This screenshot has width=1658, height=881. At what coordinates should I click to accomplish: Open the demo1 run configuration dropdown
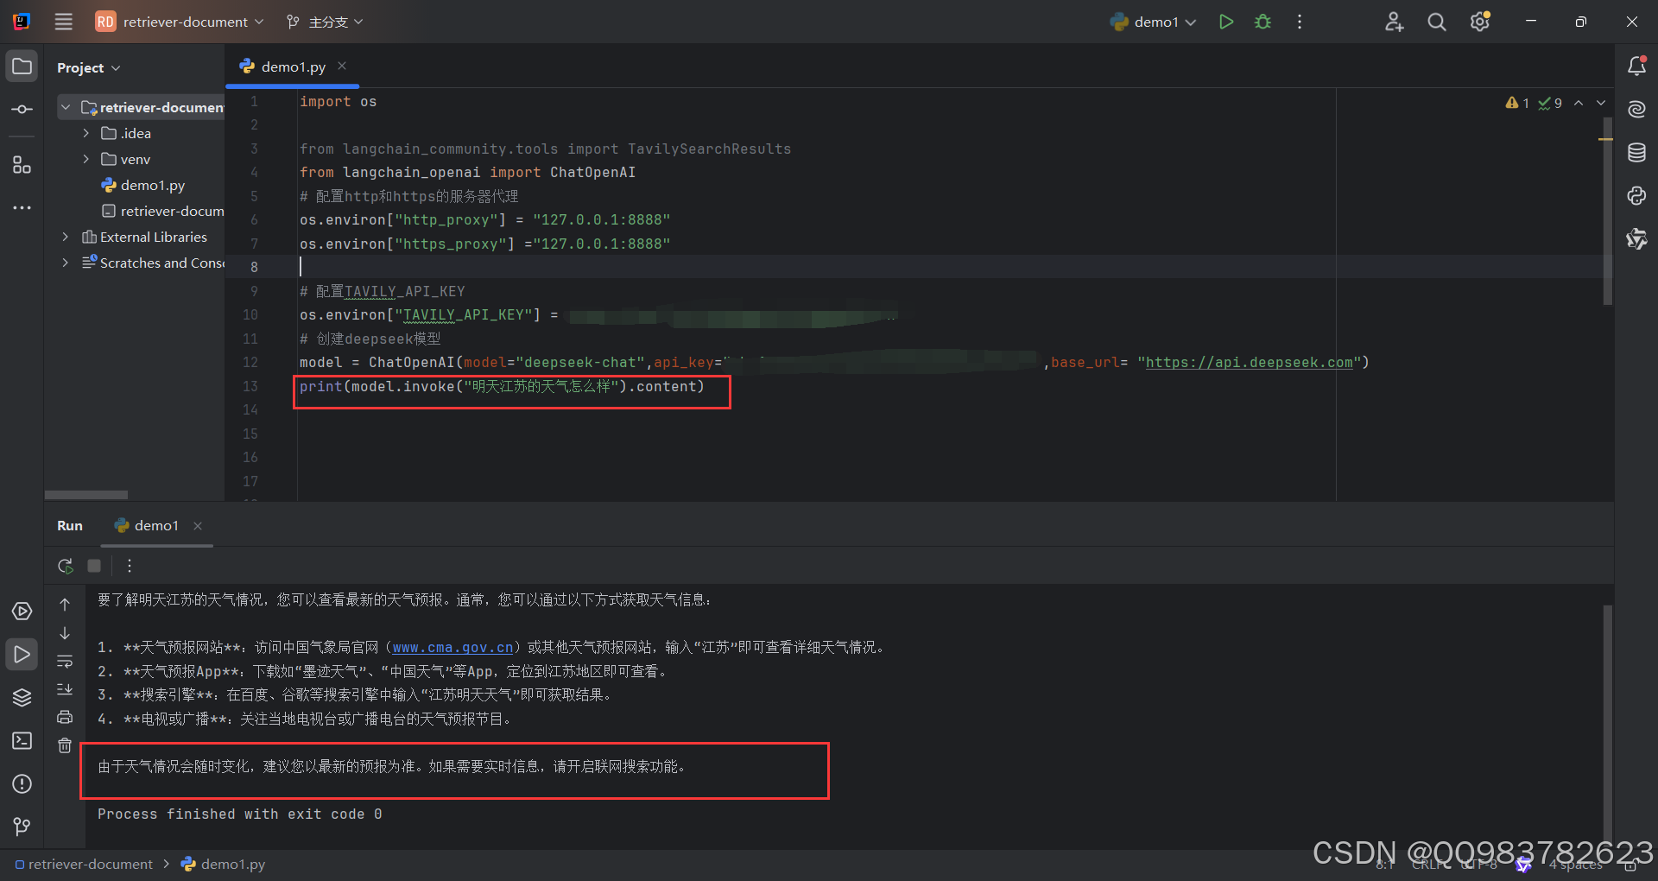(1154, 22)
